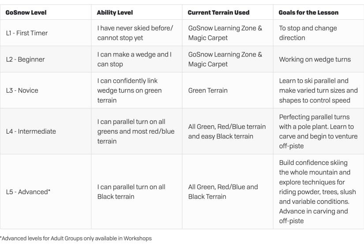
Task: Click 'Learn to ski parallel' goals cell
Action: point(318,90)
